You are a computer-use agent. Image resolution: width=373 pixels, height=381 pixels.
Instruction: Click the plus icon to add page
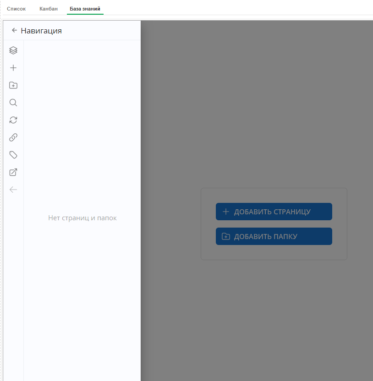pyautogui.click(x=13, y=68)
